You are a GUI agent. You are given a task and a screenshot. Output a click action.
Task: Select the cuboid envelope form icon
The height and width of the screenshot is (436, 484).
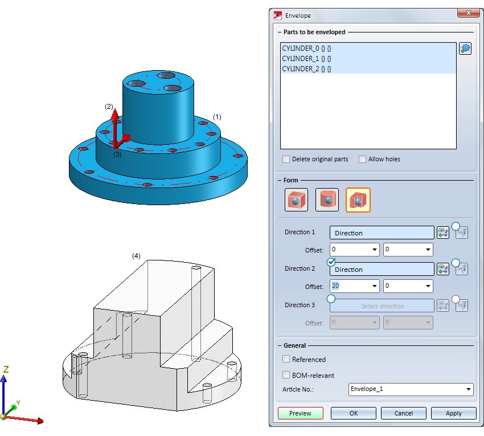coord(296,200)
